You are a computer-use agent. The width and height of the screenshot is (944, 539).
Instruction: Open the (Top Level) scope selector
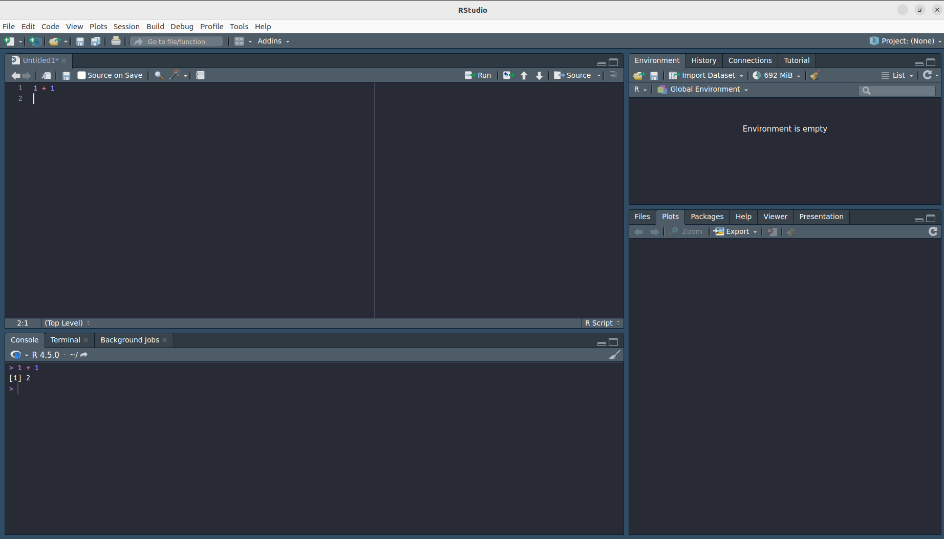[67, 323]
